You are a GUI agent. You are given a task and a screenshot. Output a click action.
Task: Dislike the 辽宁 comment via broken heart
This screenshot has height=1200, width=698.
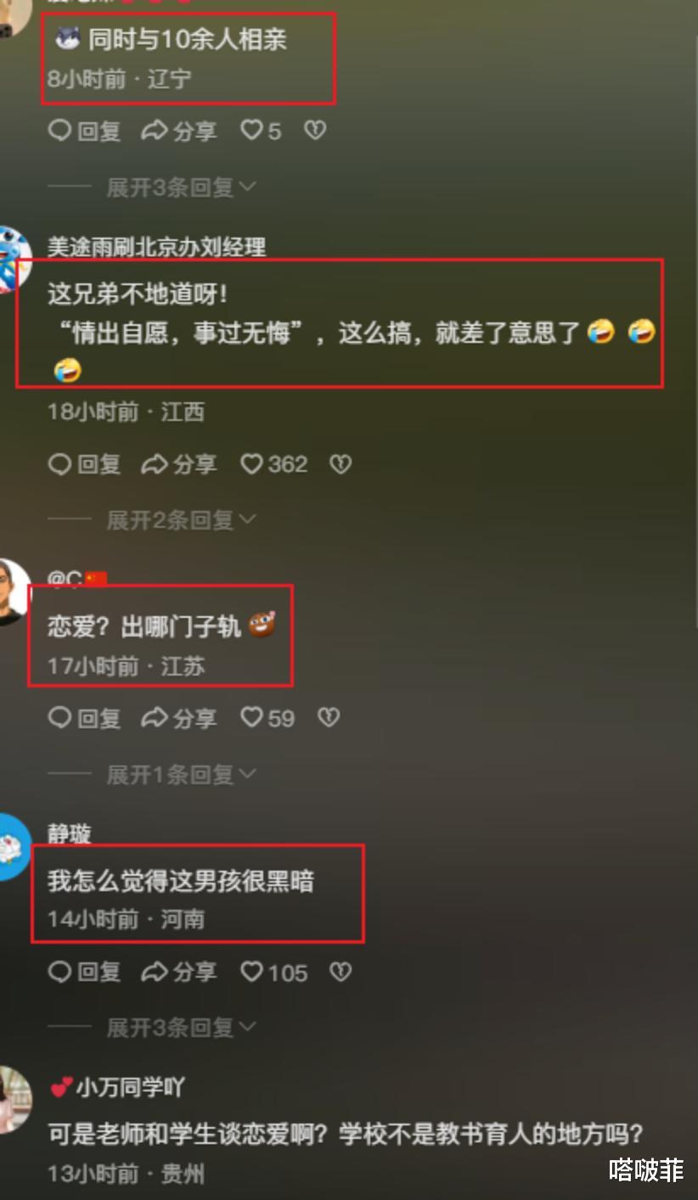click(315, 131)
